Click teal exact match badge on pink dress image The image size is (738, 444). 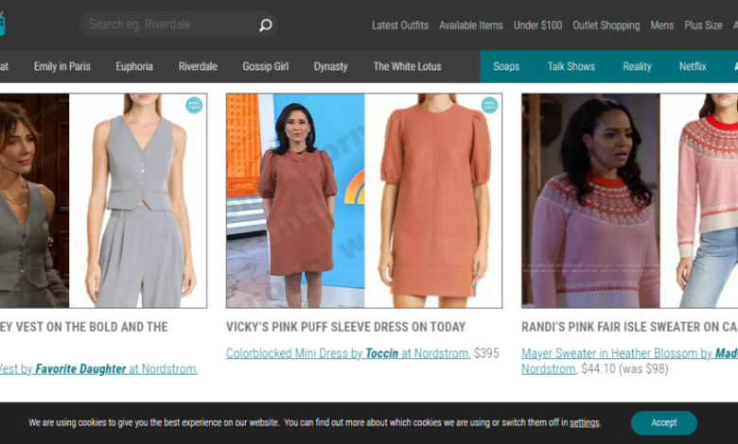click(x=489, y=105)
